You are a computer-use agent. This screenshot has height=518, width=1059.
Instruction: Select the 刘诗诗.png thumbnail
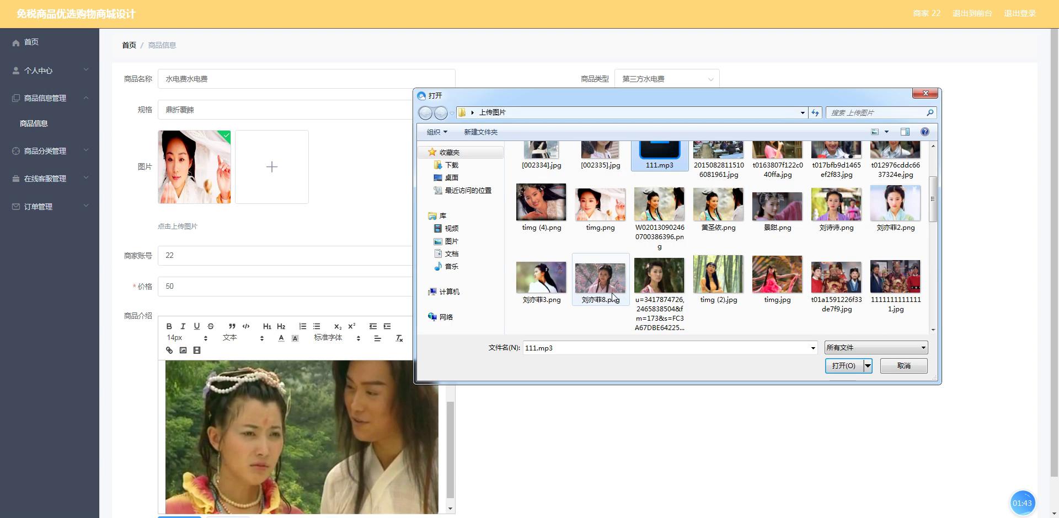[836, 209]
